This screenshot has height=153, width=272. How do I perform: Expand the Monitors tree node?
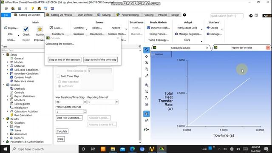(7, 100)
